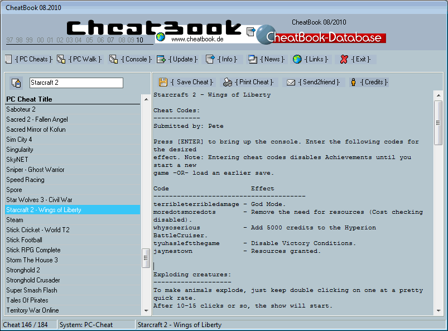Viewport: 448px width, 331px height.
Task: Click the cheat list scrollbar up arrow
Action: click(x=146, y=99)
